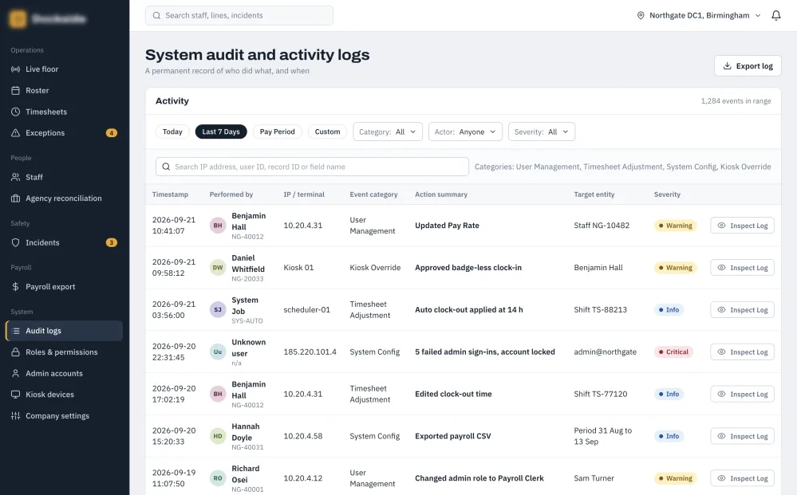
Task: Inspect log for failed admin sign-ins
Action: coord(742,352)
